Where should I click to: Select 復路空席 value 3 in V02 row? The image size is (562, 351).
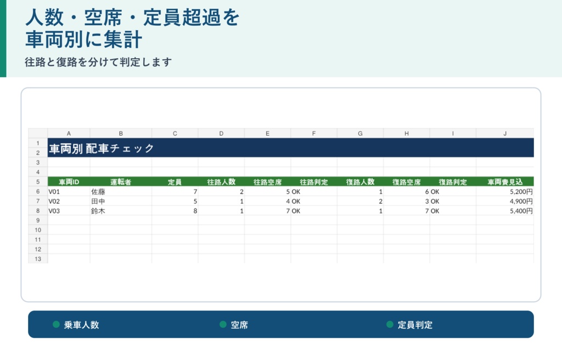click(x=407, y=201)
